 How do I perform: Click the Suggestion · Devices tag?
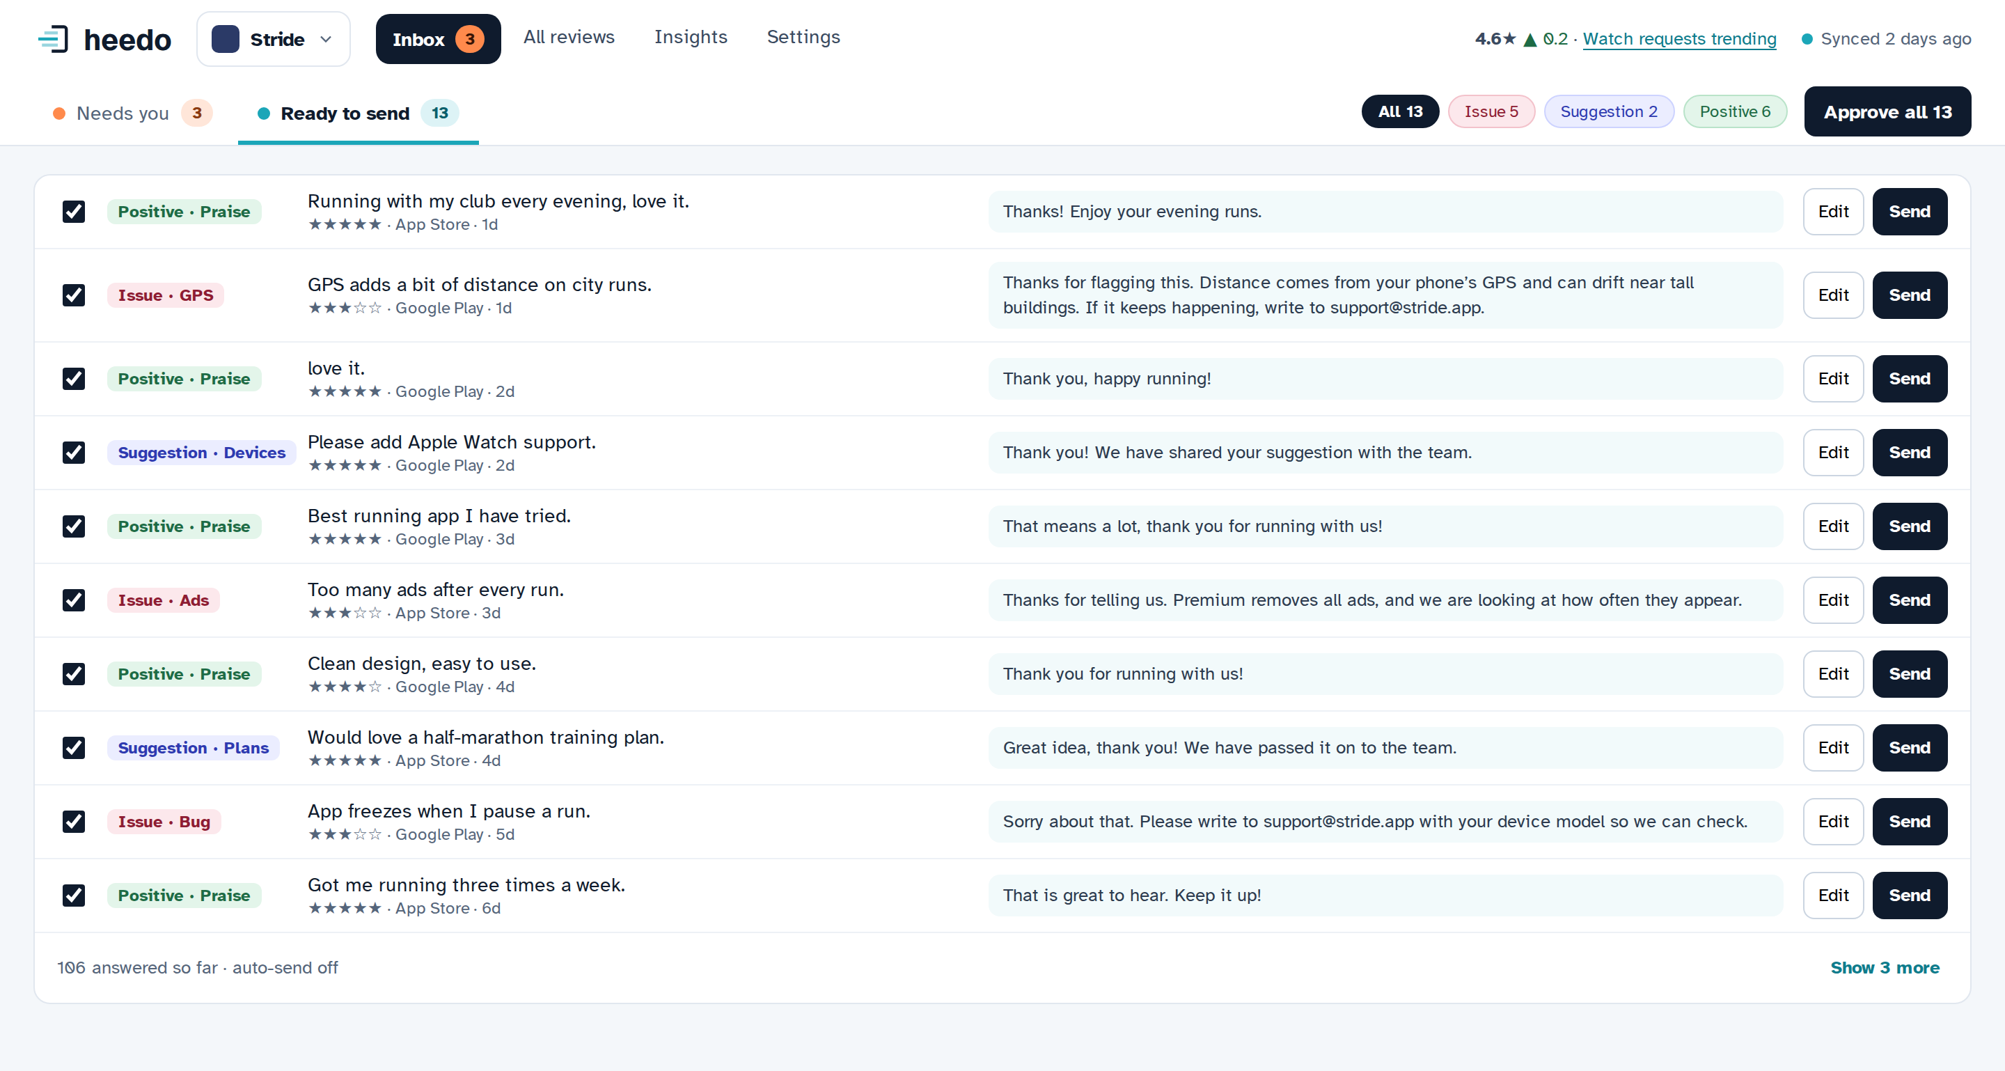(x=202, y=453)
